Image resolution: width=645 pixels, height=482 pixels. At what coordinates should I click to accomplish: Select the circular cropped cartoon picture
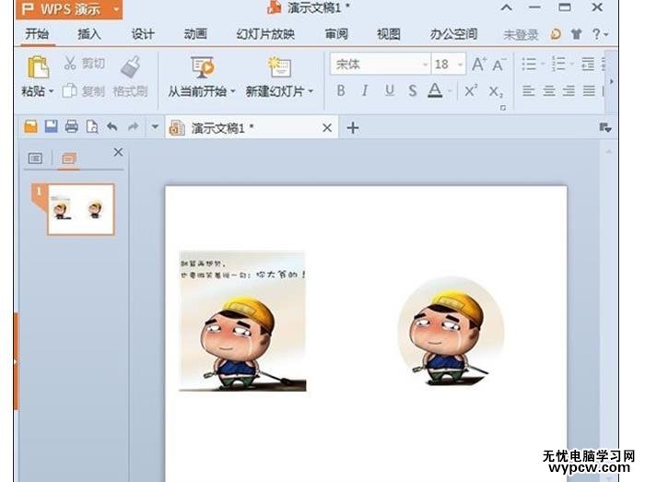click(x=451, y=331)
